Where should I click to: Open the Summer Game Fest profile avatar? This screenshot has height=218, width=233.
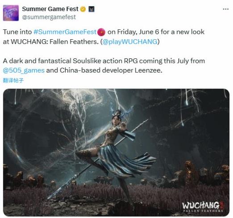[11, 13]
